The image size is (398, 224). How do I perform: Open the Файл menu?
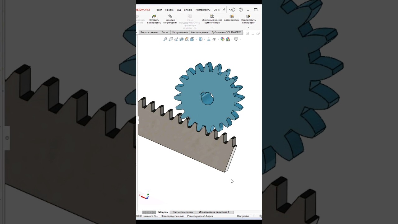[159, 10]
